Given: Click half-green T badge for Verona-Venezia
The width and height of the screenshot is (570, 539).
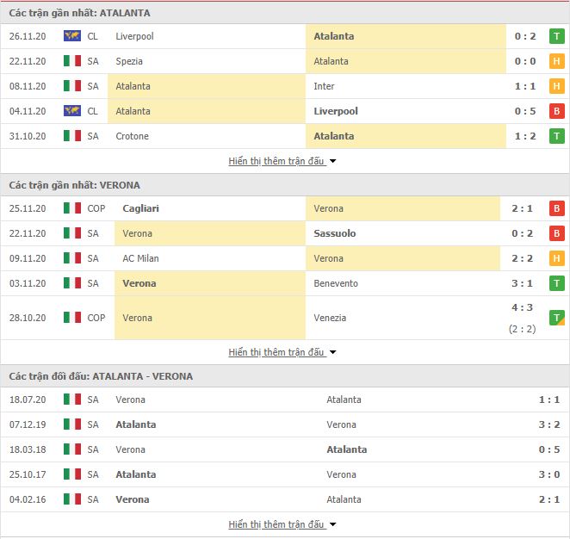Looking at the screenshot, I should pyautogui.click(x=556, y=318).
